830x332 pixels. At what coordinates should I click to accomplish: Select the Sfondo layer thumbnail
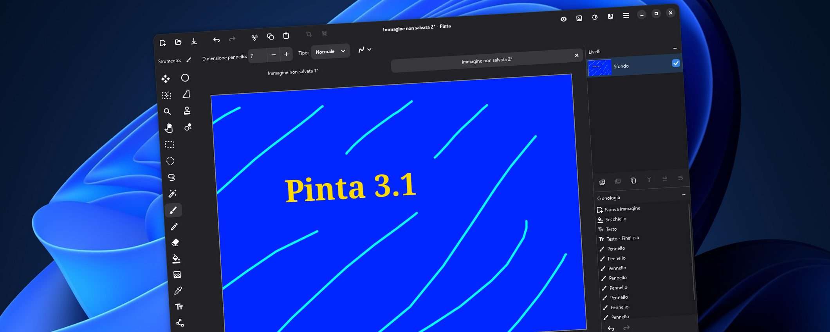tap(599, 67)
